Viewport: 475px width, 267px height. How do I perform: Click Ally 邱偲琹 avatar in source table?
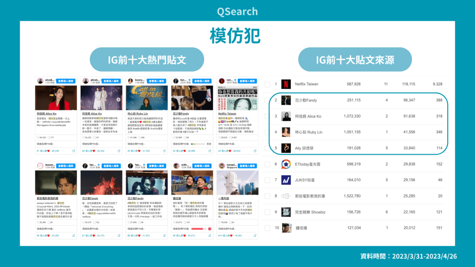(286, 148)
